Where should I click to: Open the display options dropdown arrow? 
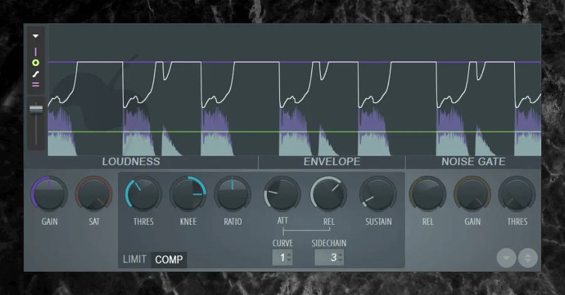(x=35, y=36)
